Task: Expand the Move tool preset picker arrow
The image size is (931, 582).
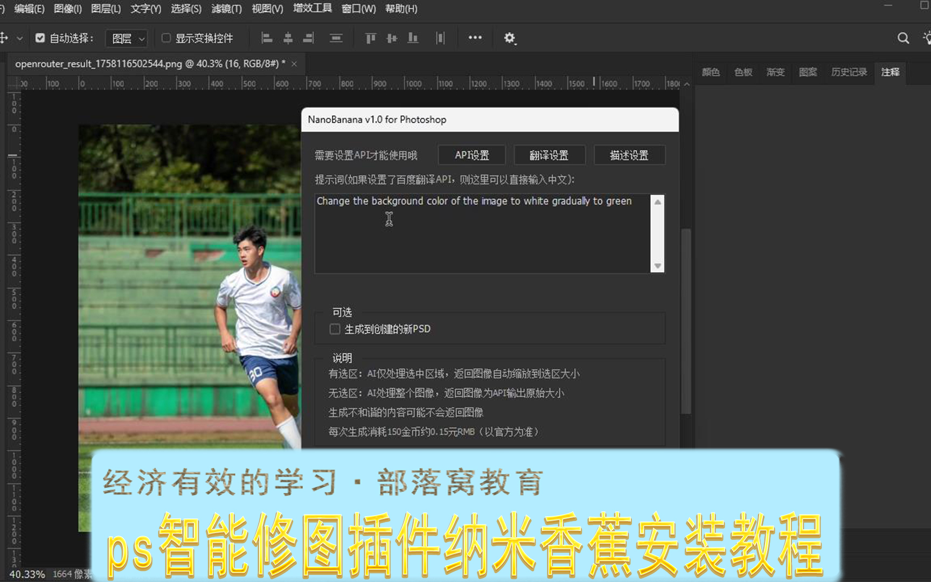Action: [20, 38]
